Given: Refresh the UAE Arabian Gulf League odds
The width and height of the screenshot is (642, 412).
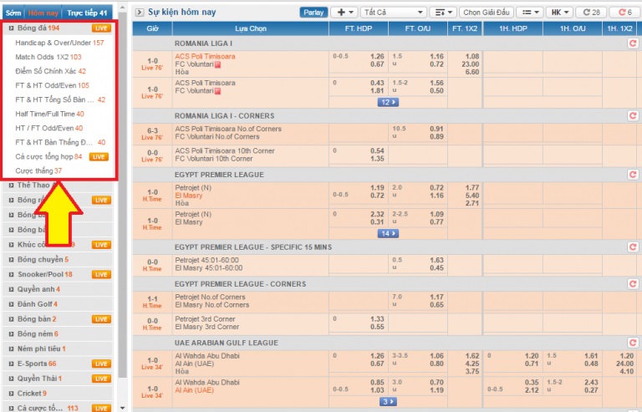Looking at the screenshot, I should point(631,343).
